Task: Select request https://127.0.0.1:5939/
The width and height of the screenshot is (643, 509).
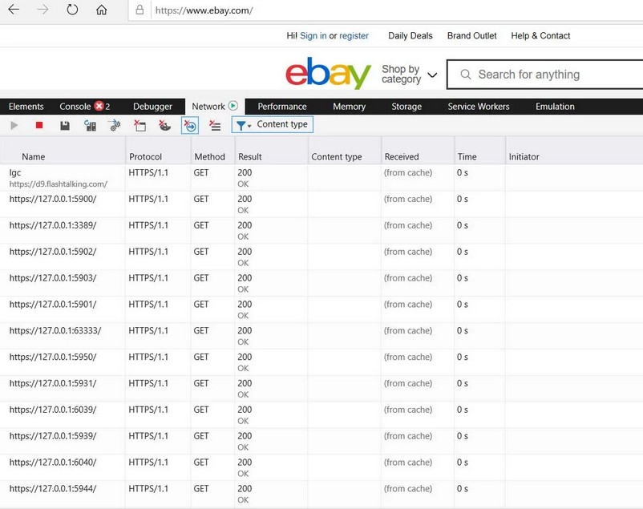Action: (321, 441)
